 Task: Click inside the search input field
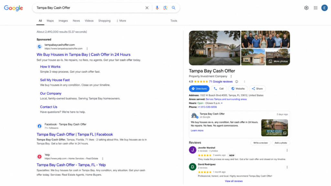tap(90, 8)
